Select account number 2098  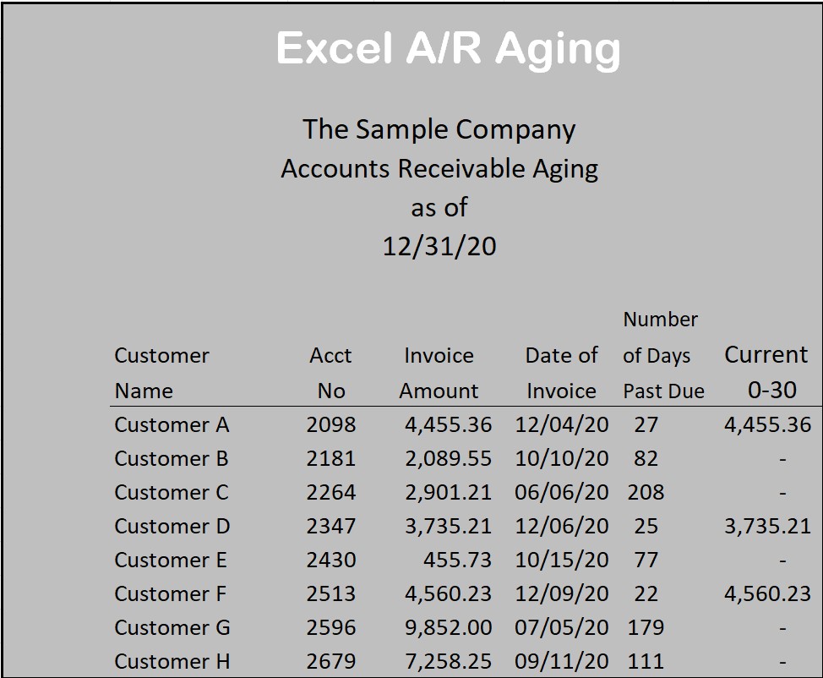(330, 424)
